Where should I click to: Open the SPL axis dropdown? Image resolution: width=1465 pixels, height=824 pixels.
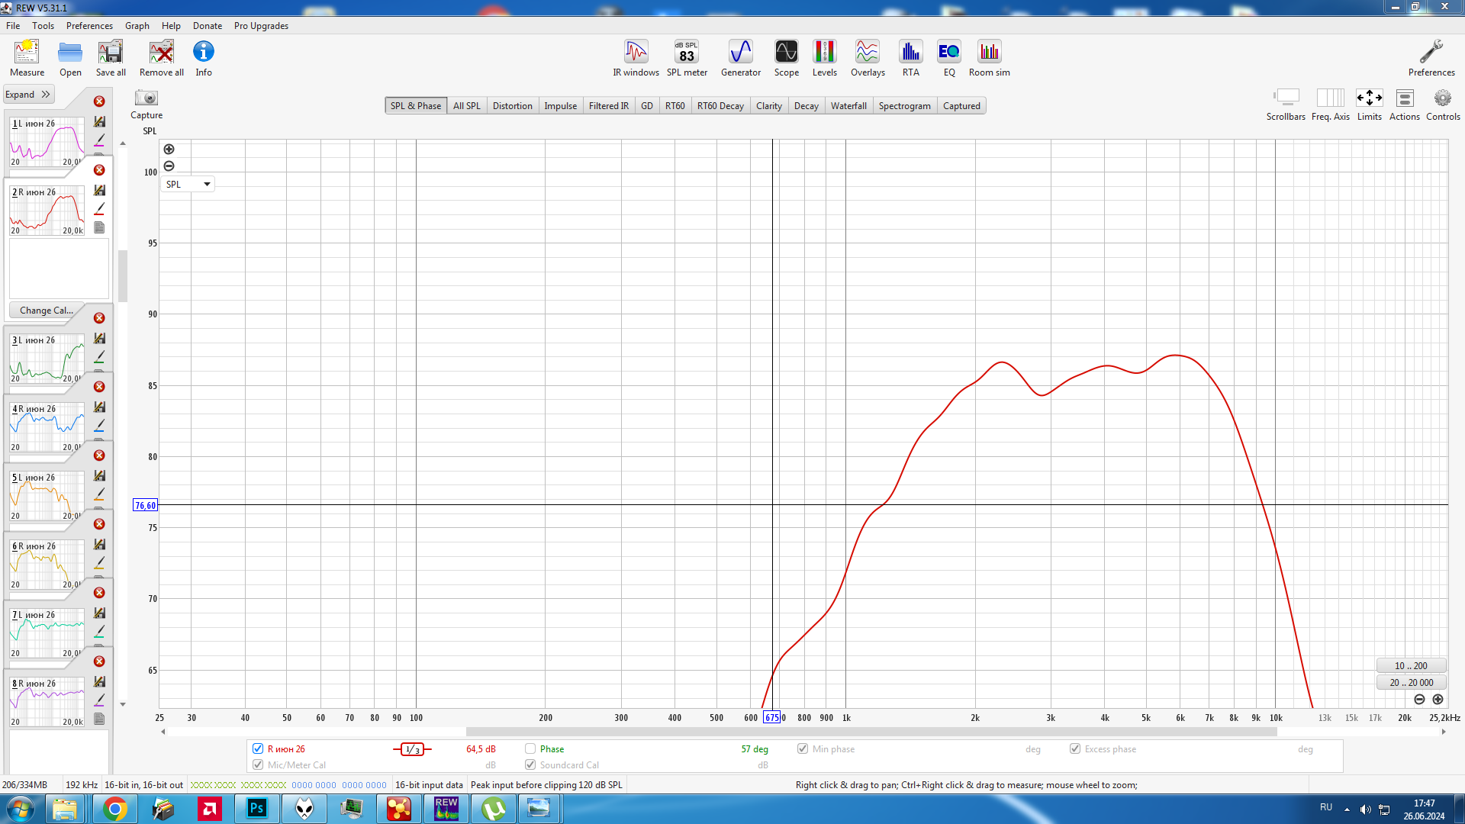tap(188, 184)
